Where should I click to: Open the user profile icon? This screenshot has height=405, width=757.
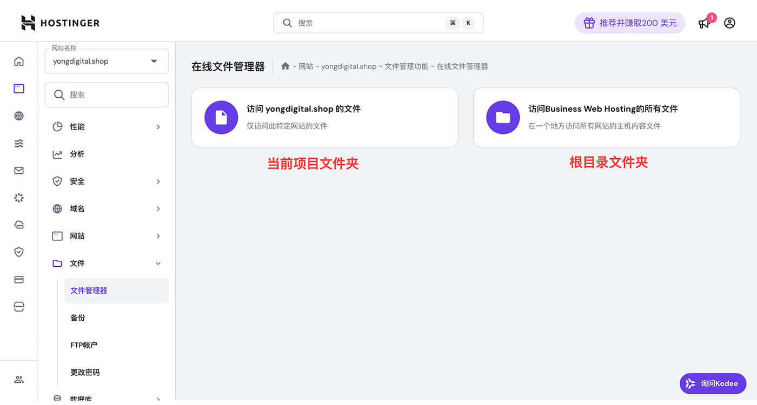point(729,23)
